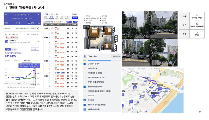Click the back arrow in the purple header
The image size is (209, 120).
pos(6,15)
